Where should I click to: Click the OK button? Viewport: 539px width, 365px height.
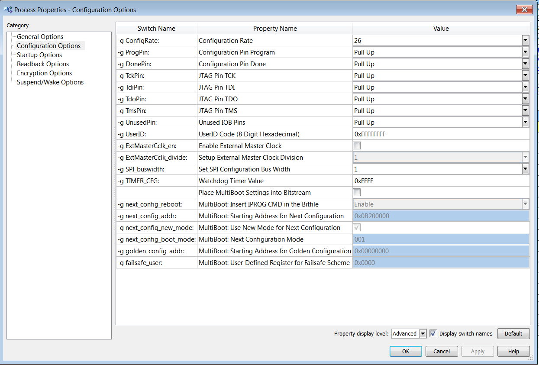(406, 351)
